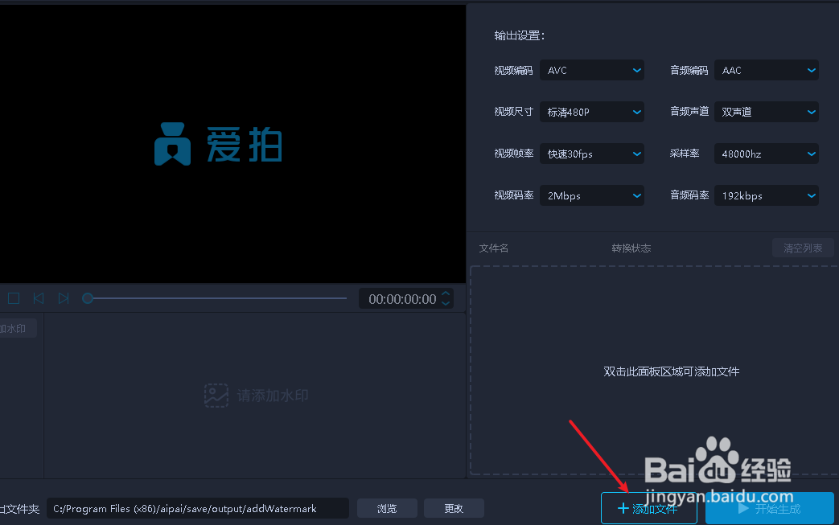Click the playback progress slider handle
Image resolution: width=839 pixels, height=525 pixels.
88,298
